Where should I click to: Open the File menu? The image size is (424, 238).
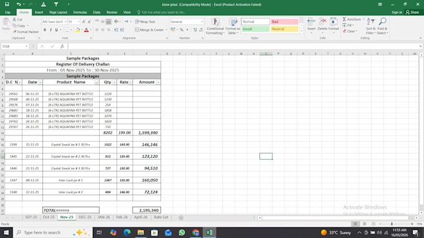click(7, 12)
